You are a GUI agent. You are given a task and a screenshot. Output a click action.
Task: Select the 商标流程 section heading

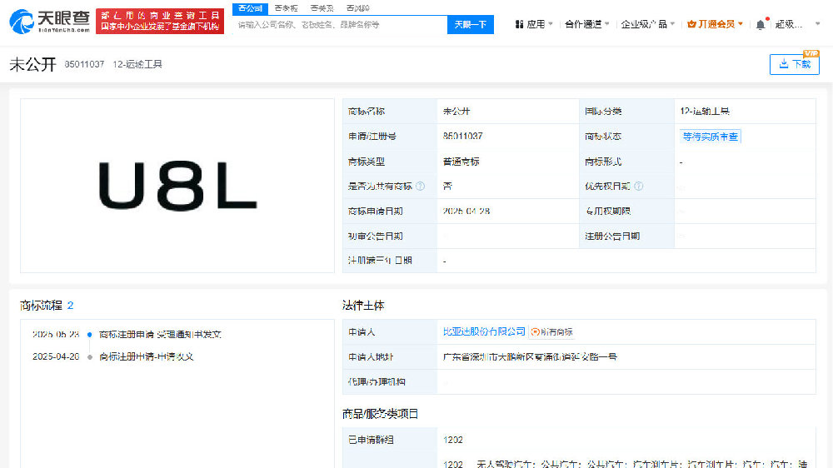(x=41, y=306)
